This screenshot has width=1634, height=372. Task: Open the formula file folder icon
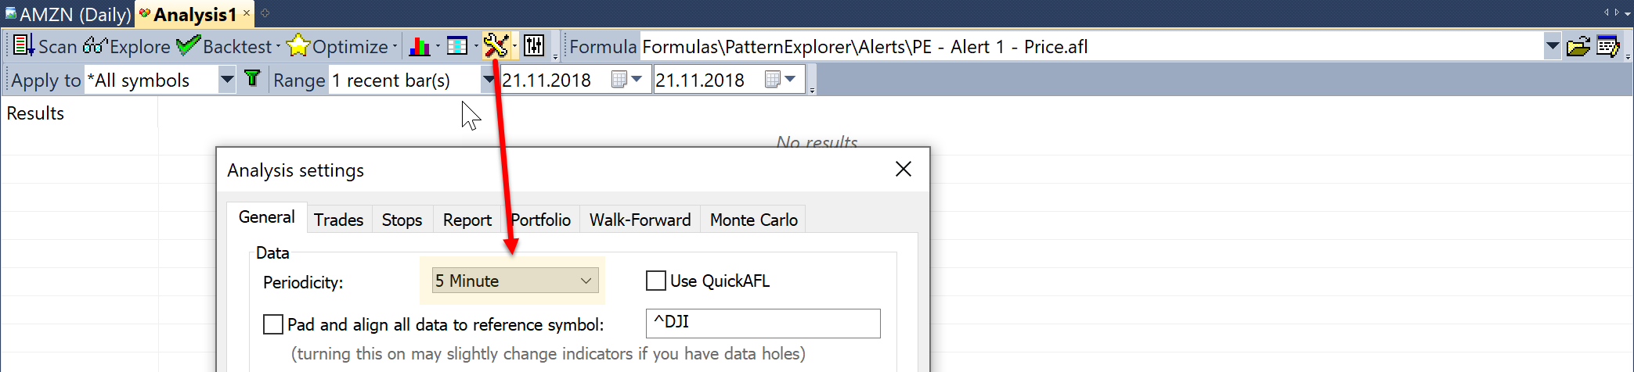(1578, 47)
